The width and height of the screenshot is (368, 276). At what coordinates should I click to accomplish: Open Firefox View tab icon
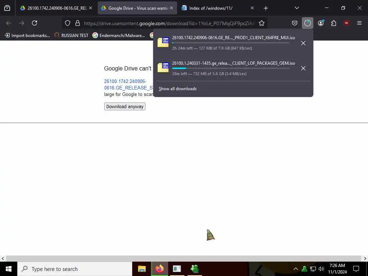click(x=7, y=8)
